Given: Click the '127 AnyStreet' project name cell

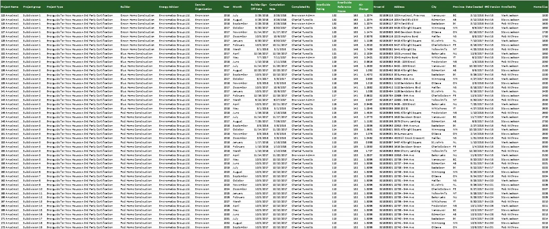Looking at the screenshot, I should [x=9, y=32].
